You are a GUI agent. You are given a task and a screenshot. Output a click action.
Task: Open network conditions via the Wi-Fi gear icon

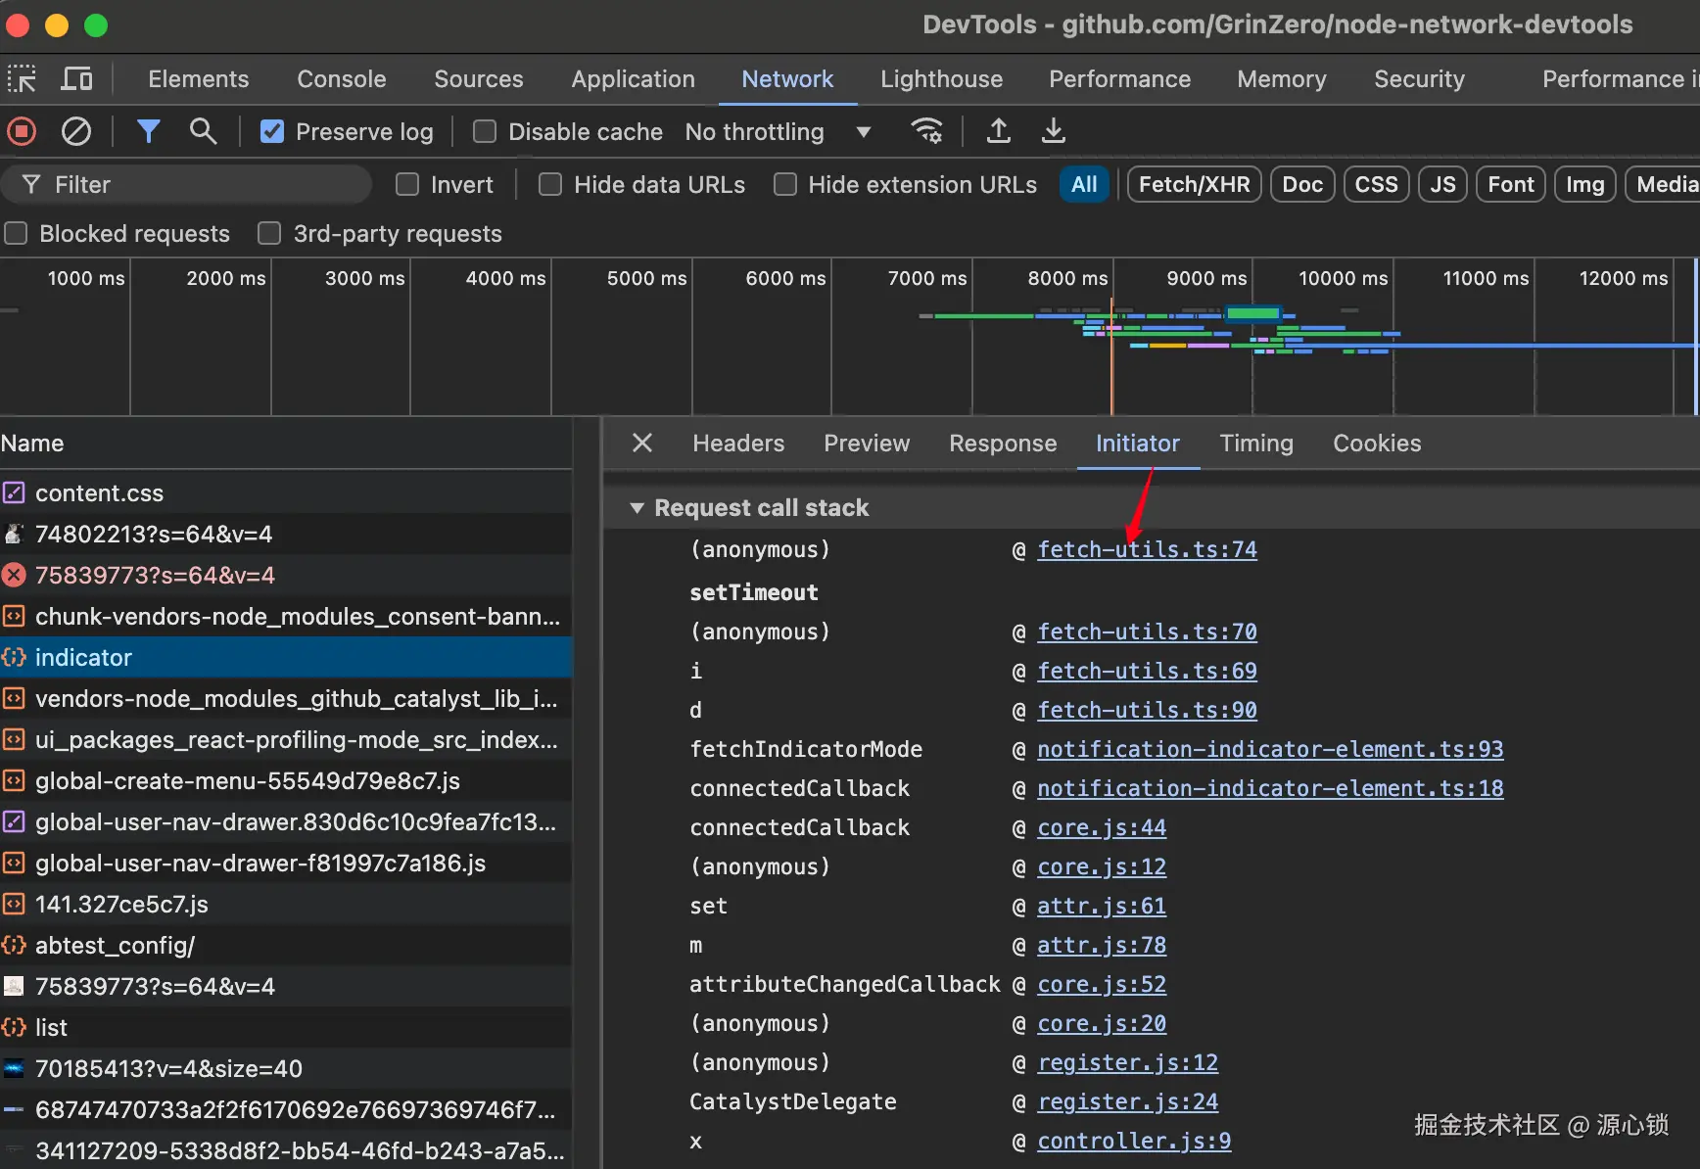(x=926, y=131)
